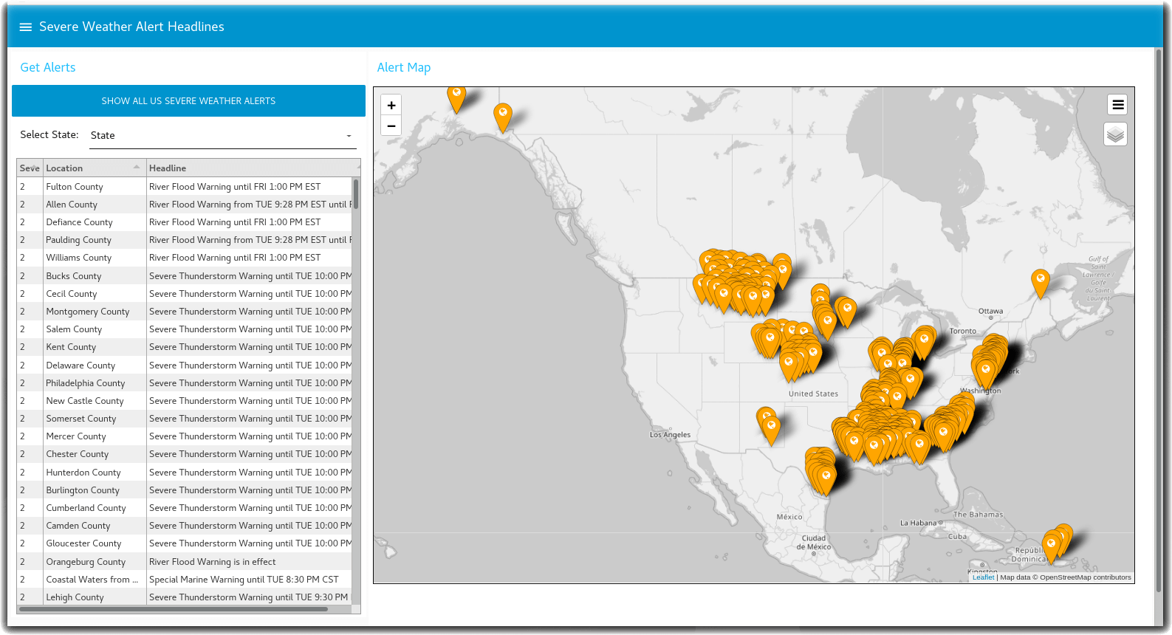The height and width of the screenshot is (635, 1172).
Task: Zoom in on the alert map
Action: tap(391, 106)
